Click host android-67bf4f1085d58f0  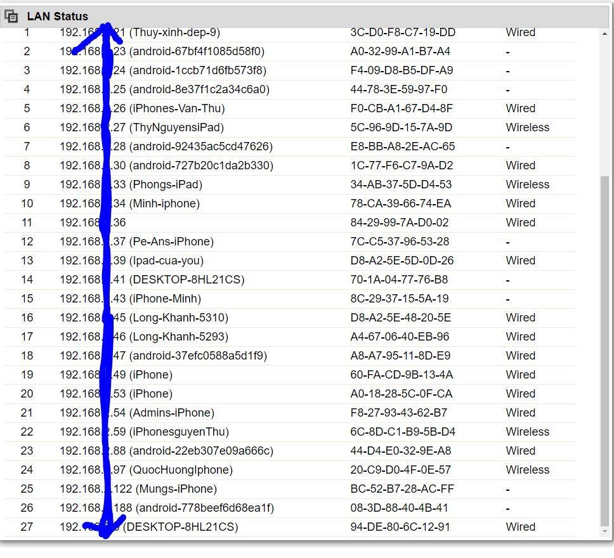pos(197,51)
